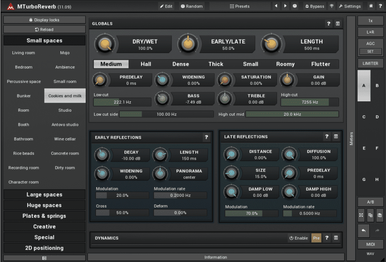Open the MIDI settings button
This screenshot has width=386, height=262.
pos(370,244)
